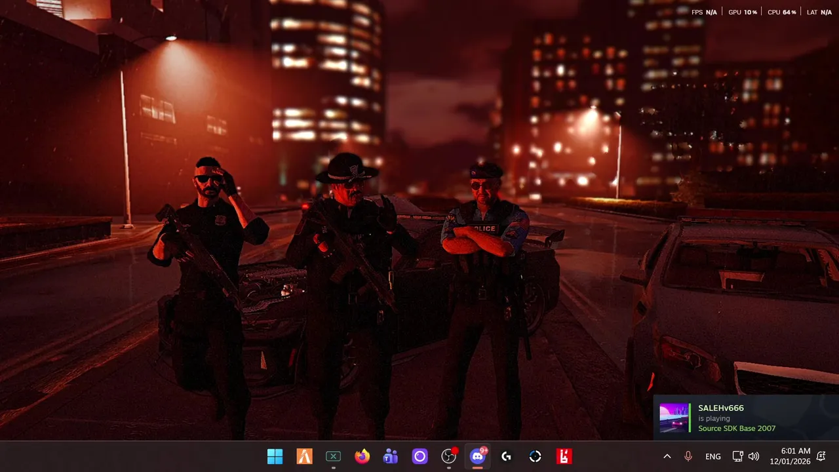Open Logitech G HUB taskbar icon

[506, 456]
